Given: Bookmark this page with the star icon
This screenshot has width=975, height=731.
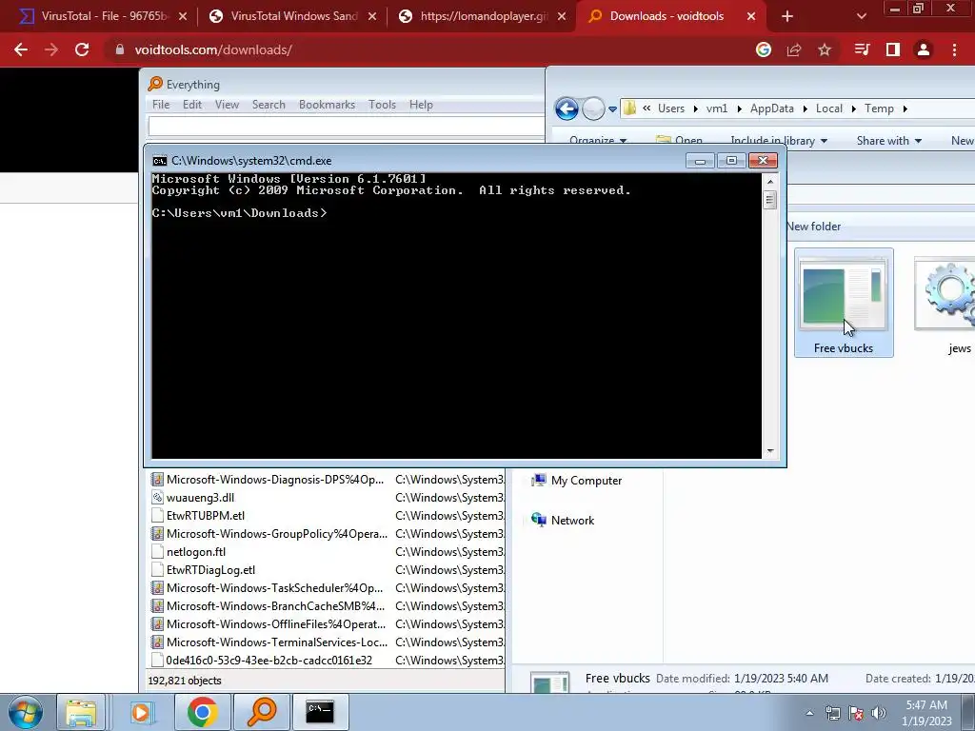Looking at the screenshot, I should 825,49.
